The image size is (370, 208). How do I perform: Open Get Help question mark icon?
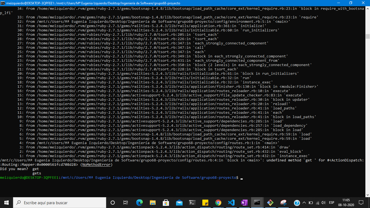click(297, 203)
